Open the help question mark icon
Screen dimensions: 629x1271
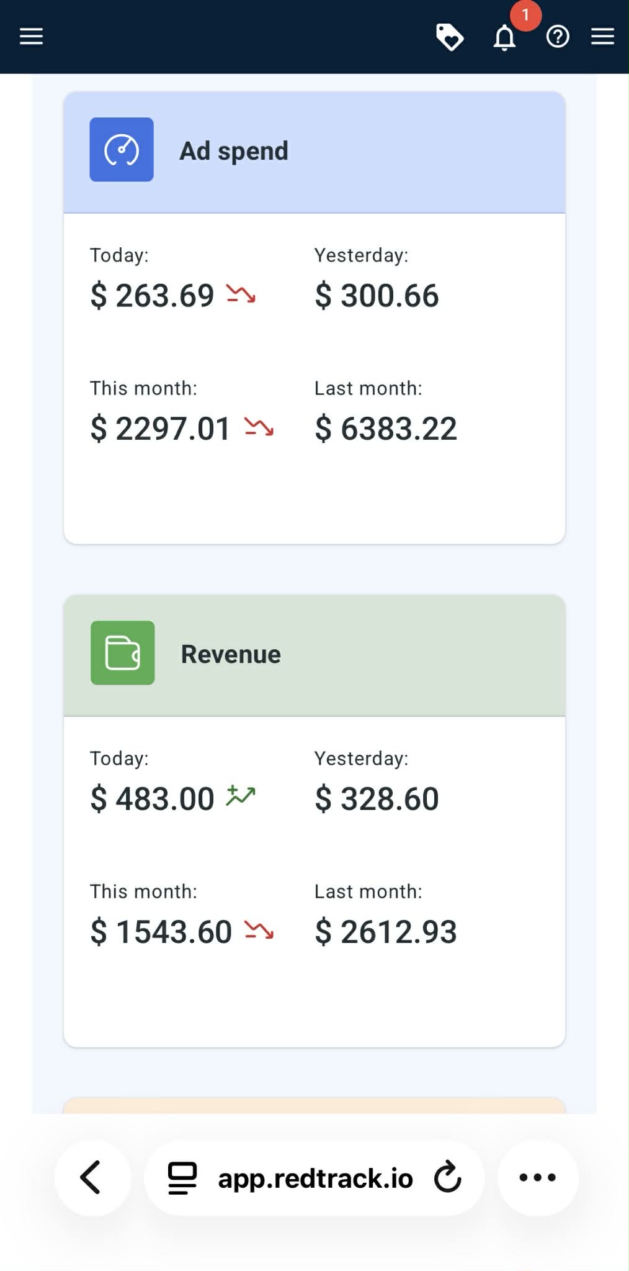(557, 37)
